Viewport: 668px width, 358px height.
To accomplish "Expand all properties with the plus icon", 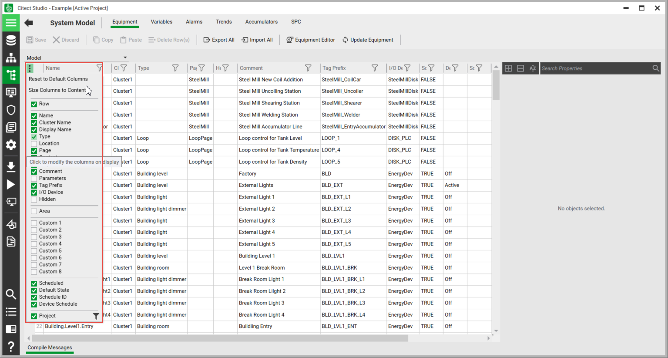I will point(508,68).
